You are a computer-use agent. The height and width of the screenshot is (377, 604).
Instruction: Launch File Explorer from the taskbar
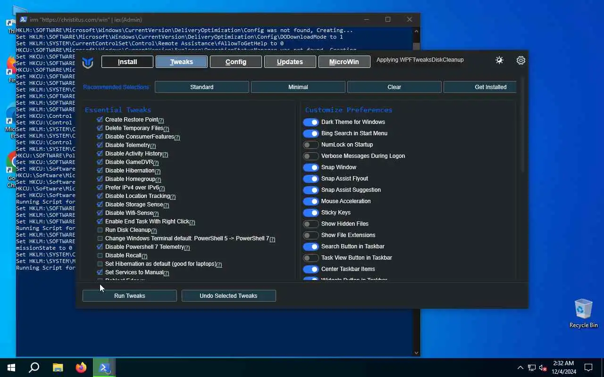pos(58,368)
